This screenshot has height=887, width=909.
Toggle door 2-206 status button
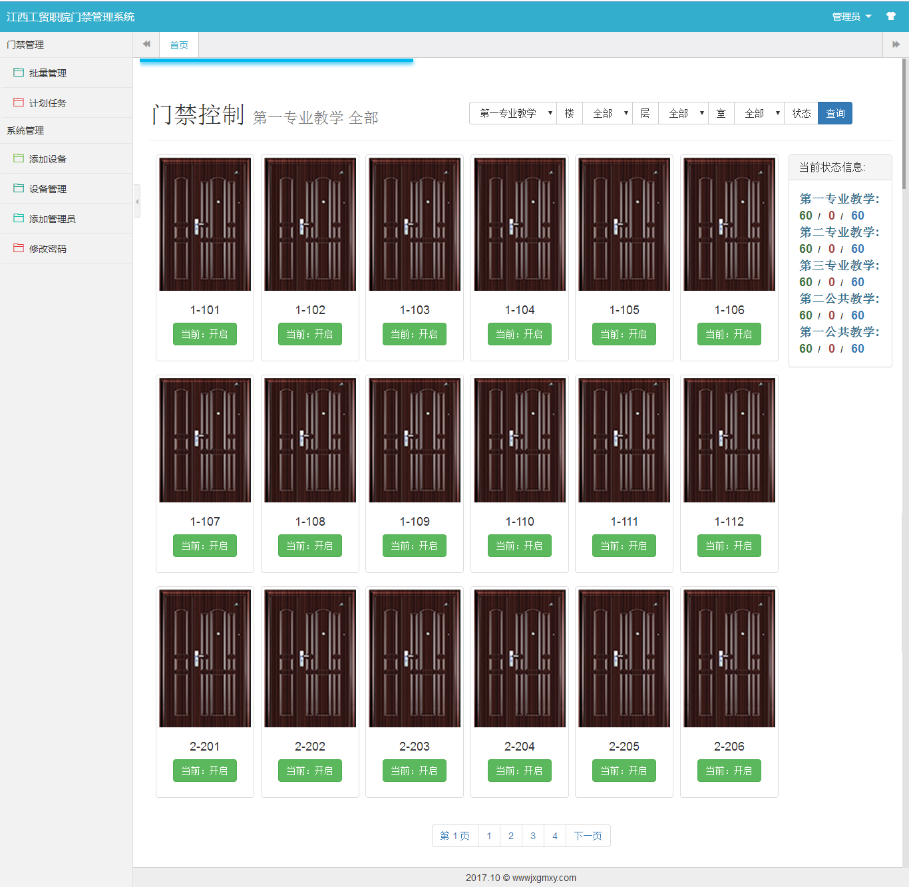click(729, 771)
